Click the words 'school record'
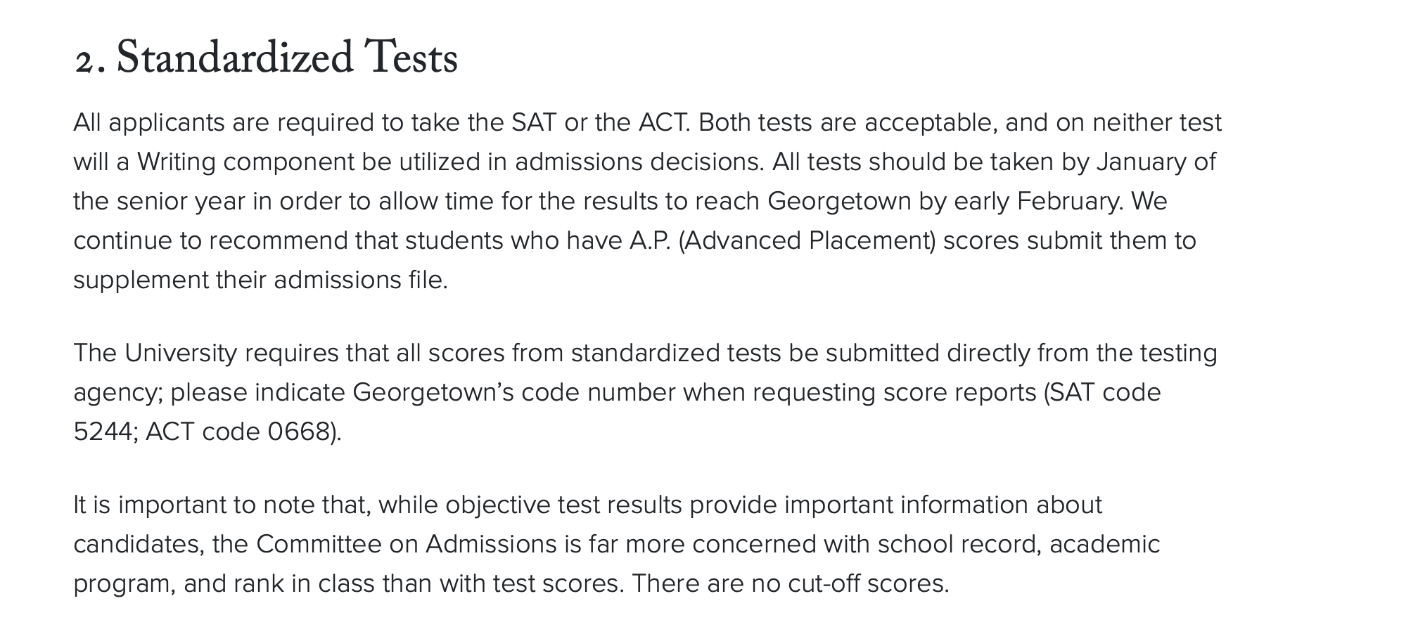 tap(959, 545)
